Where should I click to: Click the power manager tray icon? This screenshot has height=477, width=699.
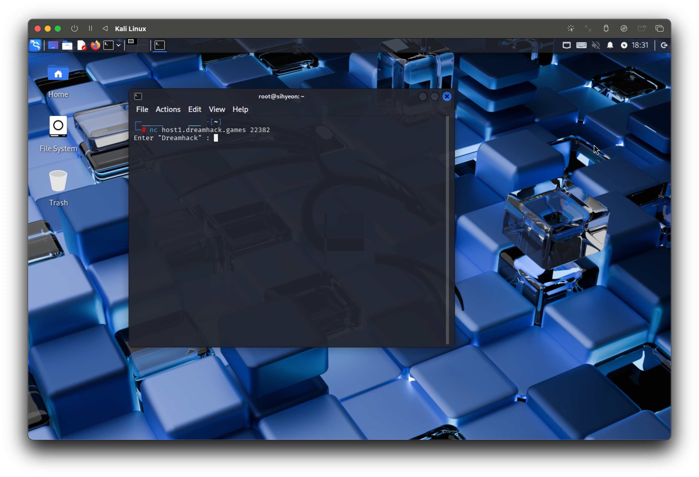click(624, 45)
